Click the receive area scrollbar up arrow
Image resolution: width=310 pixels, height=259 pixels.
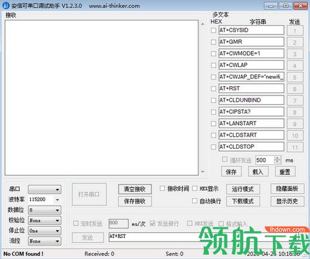pos(203,24)
